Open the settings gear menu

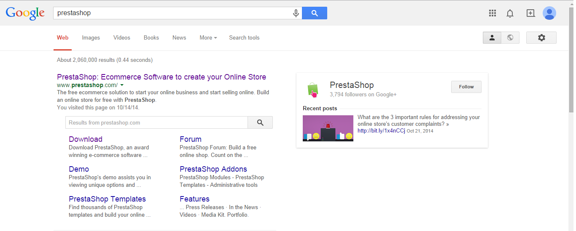click(x=541, y=37)
